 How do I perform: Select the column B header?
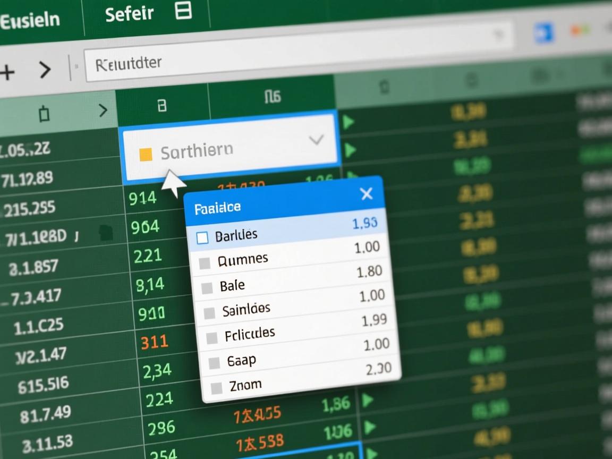click(x=163, y=106)
